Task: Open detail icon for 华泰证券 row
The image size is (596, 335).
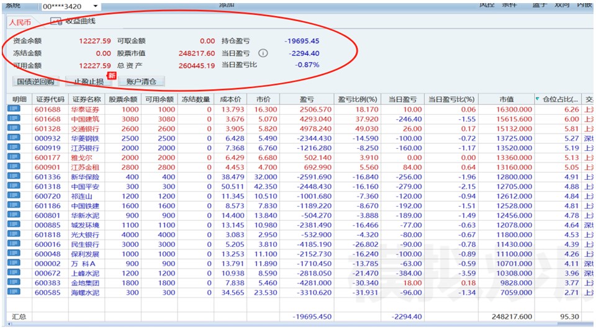Action: pos(14,109)
